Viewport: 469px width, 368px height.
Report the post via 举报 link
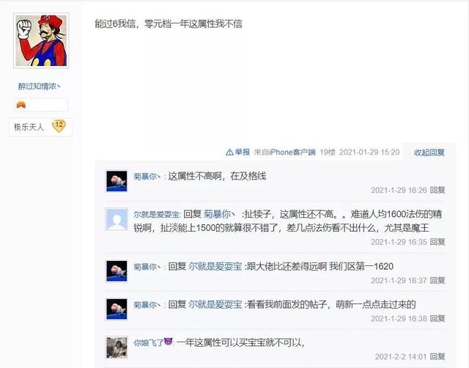243,152
